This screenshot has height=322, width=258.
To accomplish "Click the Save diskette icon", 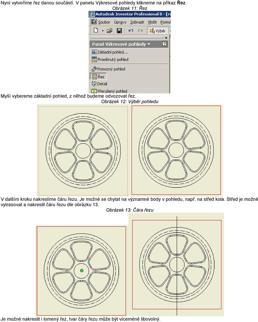I will 119,31.
